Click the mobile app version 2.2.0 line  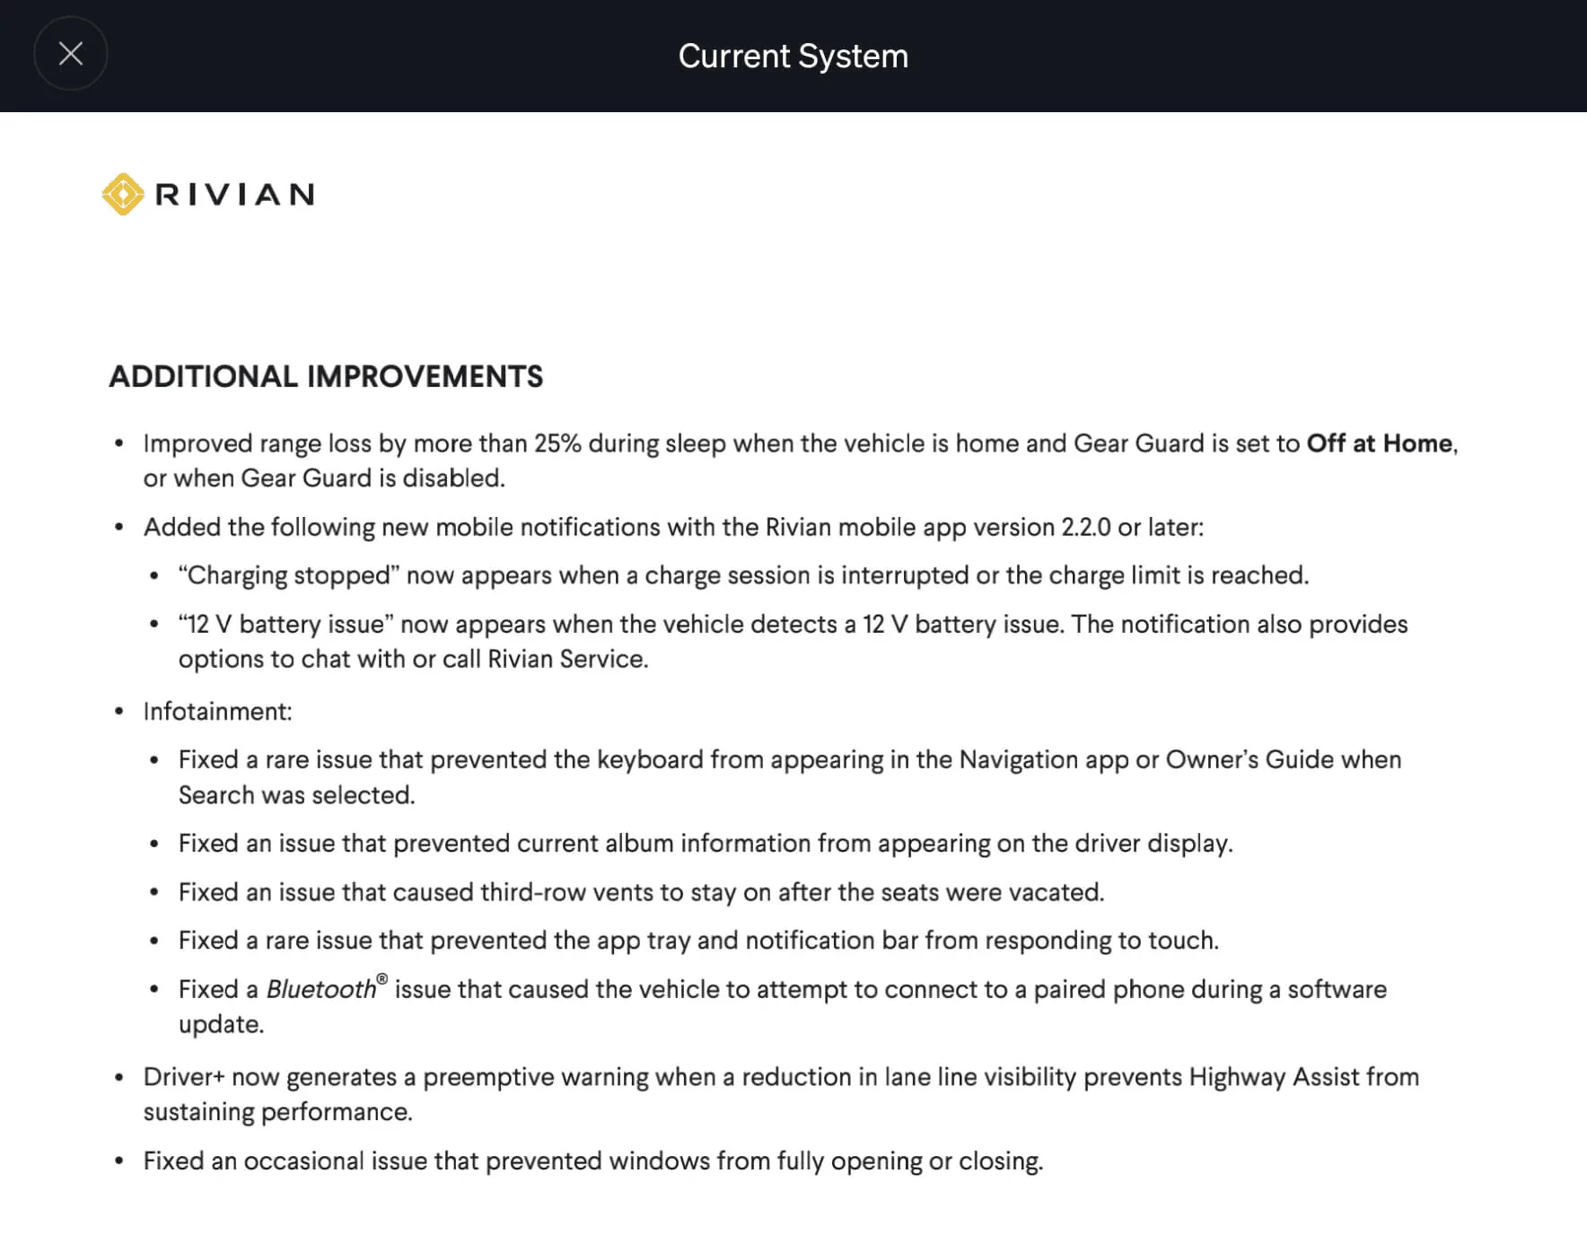(673, 527)
